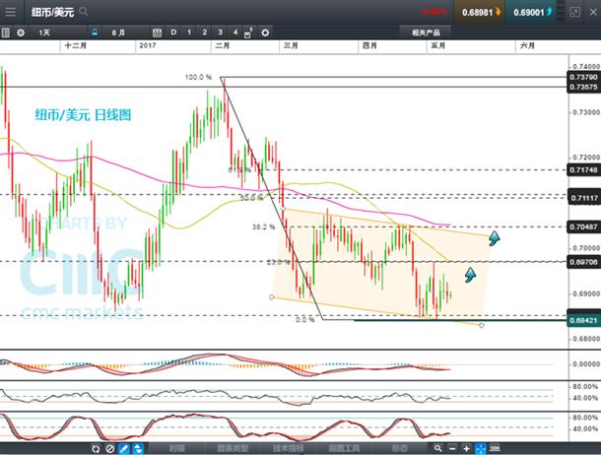Select preset 3 in toolbar

point(220,32)
